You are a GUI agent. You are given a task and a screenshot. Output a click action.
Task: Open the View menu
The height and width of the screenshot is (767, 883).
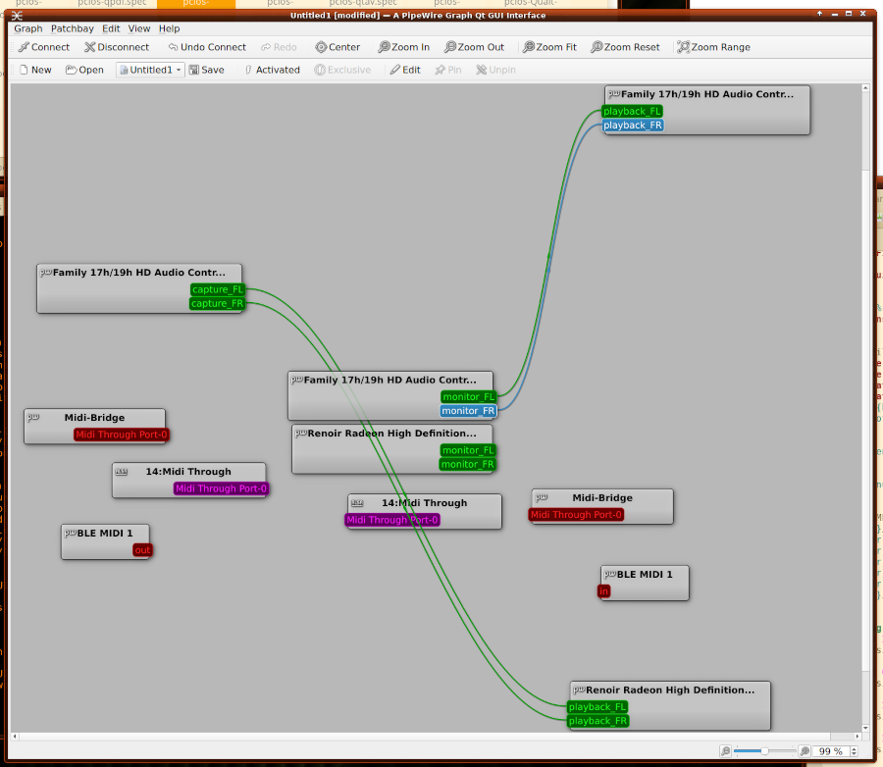click(139, 28)
